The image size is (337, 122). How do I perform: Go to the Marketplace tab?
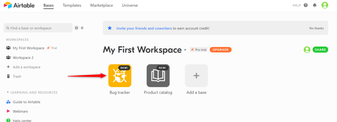click(x=102, y=5)
